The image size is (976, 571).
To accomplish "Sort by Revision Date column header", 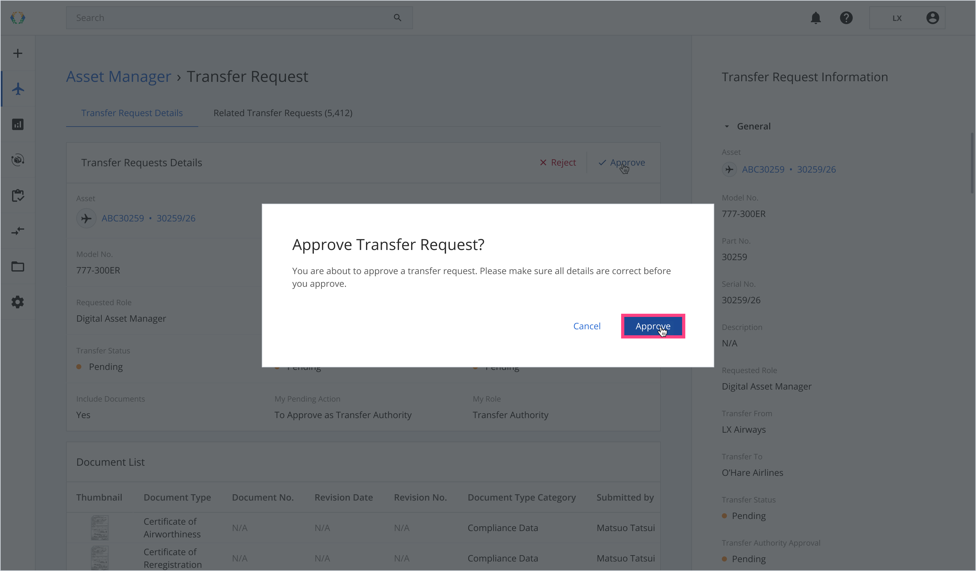I will click(343, 497).
